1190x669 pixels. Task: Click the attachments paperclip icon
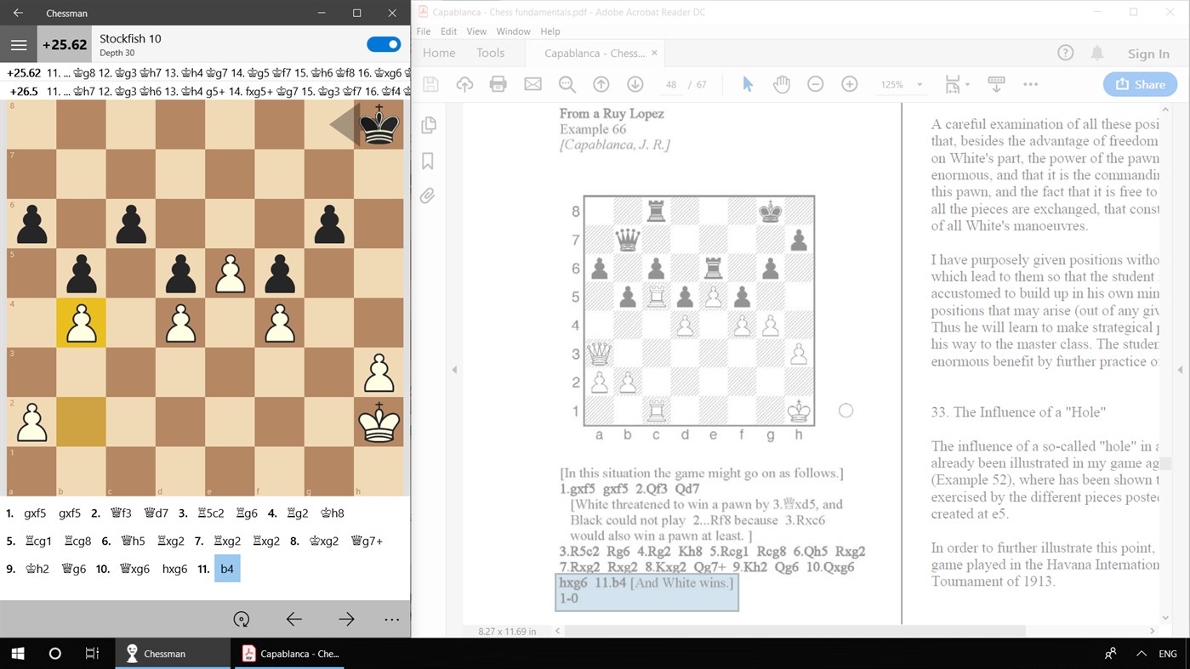pos(429,196)
